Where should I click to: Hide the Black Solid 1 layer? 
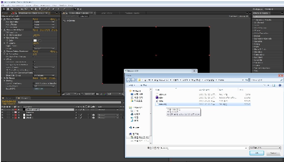[x=2, y=110]
